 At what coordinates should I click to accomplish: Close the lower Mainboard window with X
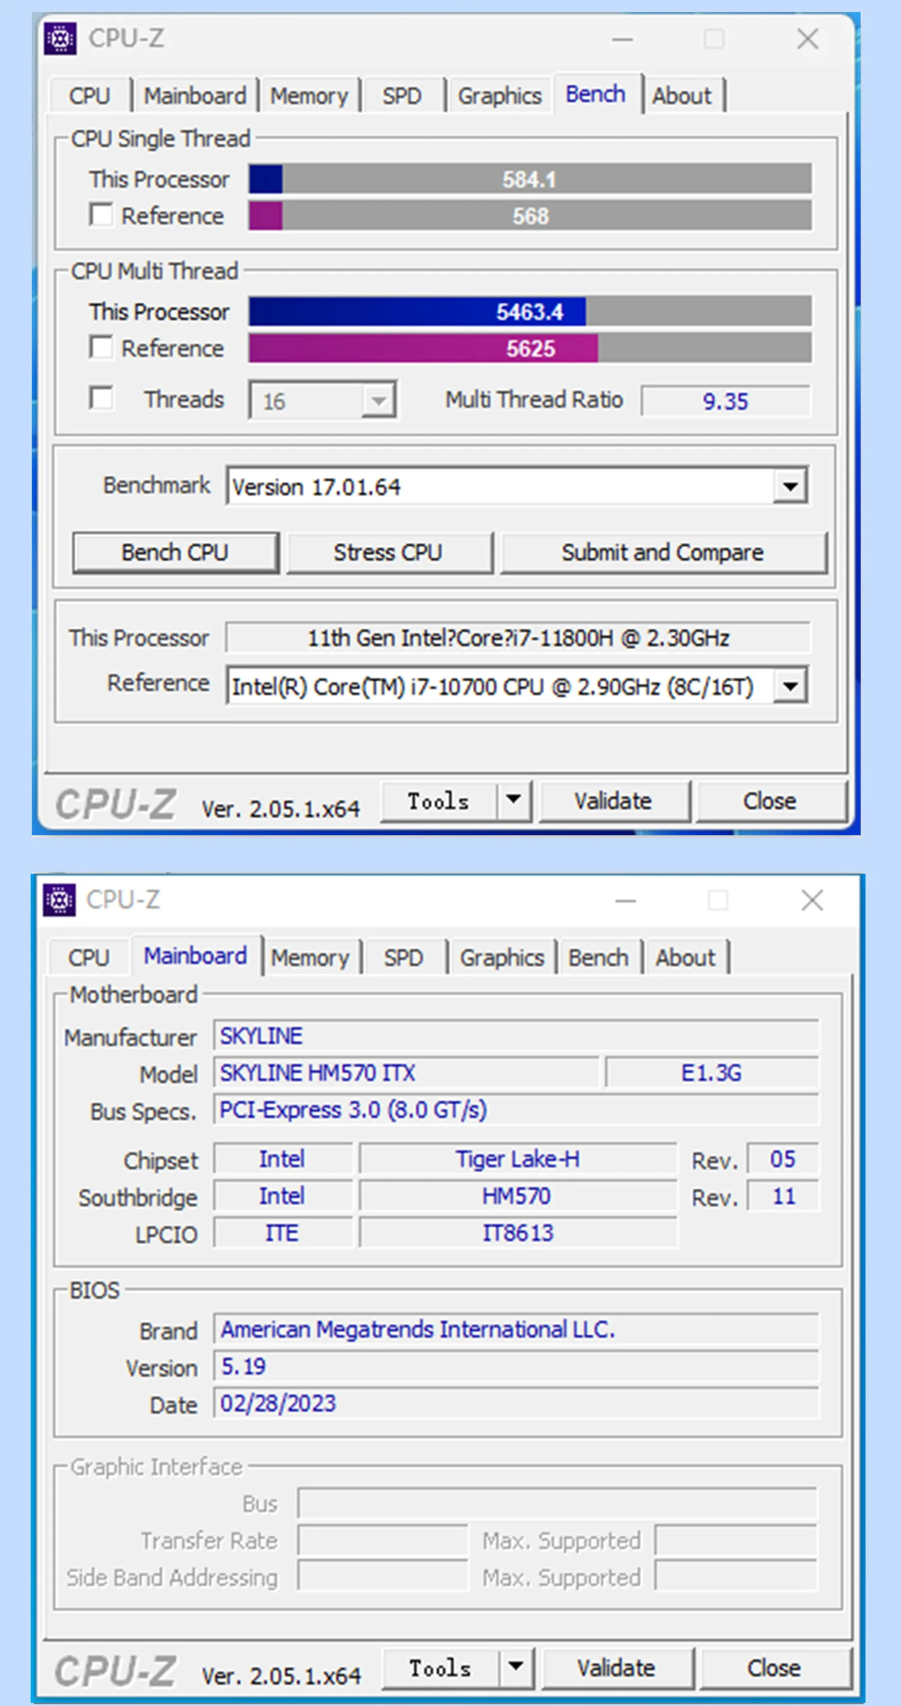click(812, 901)
